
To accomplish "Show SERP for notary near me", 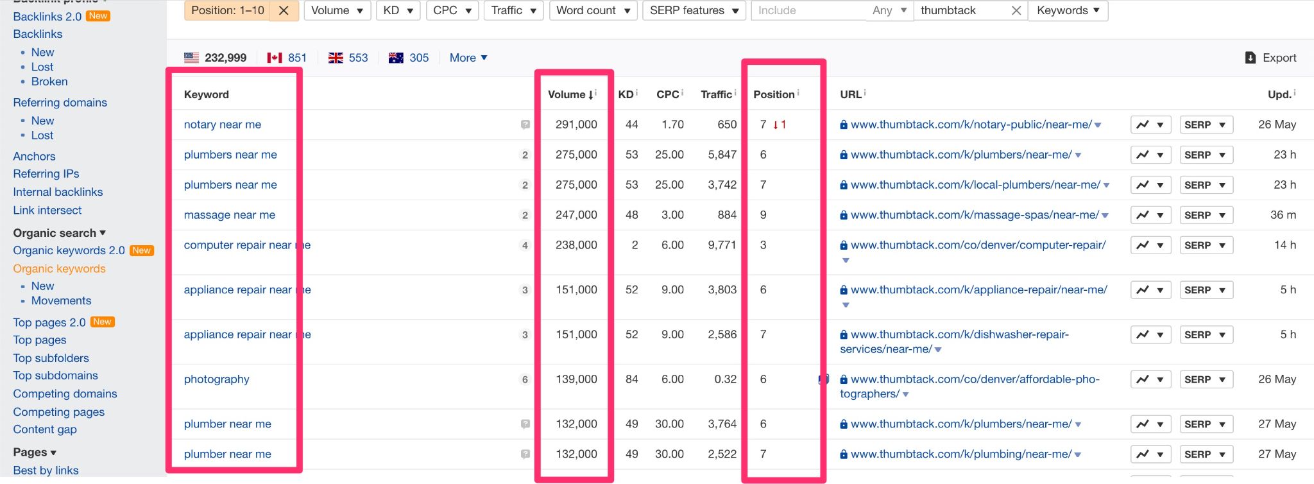I will click(1206, 125).
